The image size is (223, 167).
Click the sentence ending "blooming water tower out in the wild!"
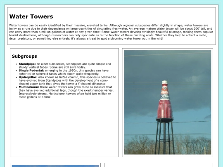86,39
